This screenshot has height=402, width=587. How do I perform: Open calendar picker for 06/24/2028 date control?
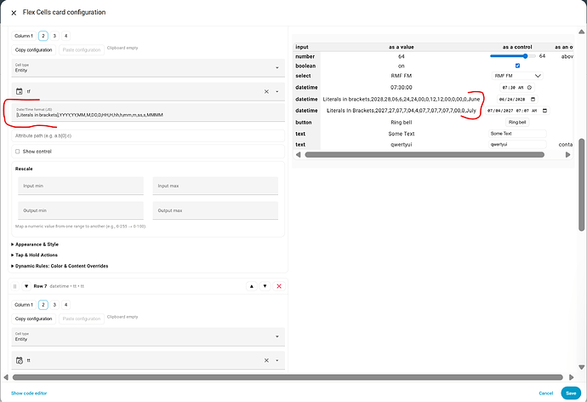pos(533,100)
